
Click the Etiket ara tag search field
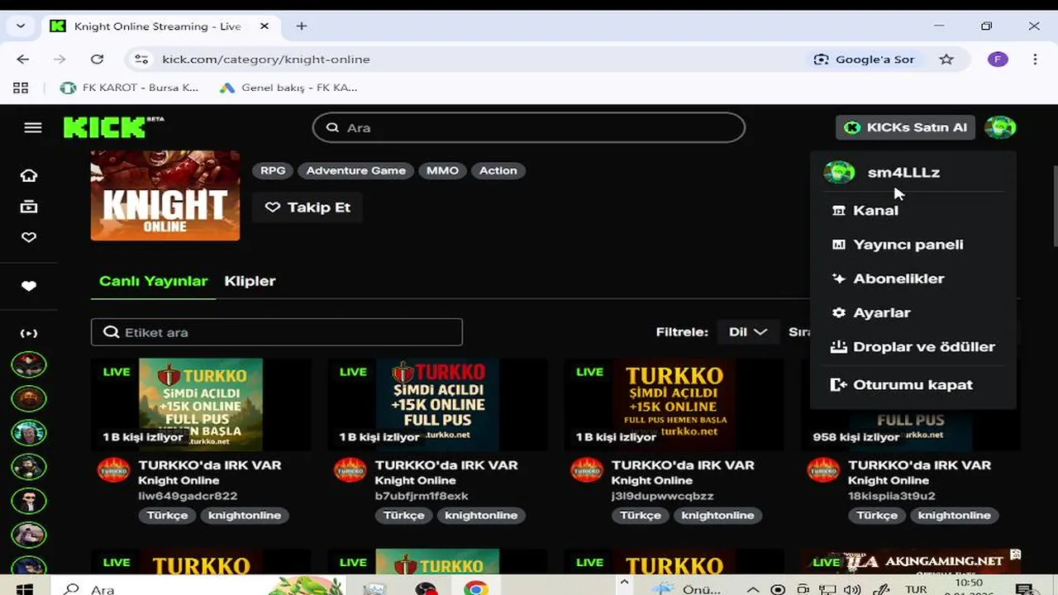point(277,332)
